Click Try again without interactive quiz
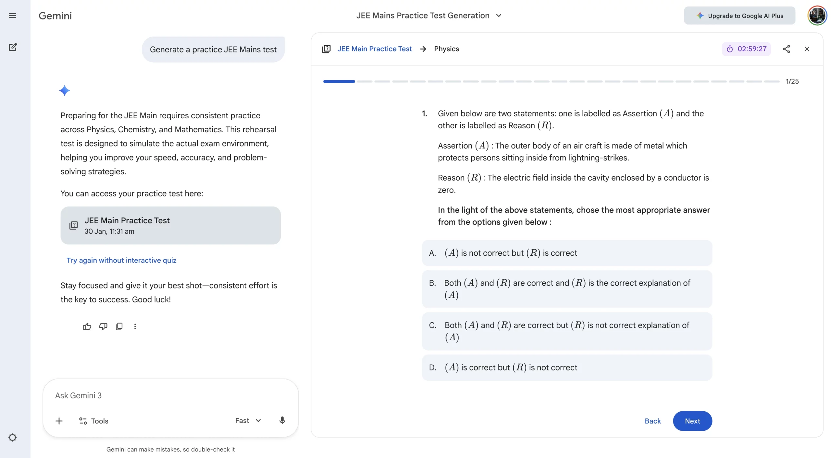Viewport: 831px width, 458px height. click(x=121, y=260)
